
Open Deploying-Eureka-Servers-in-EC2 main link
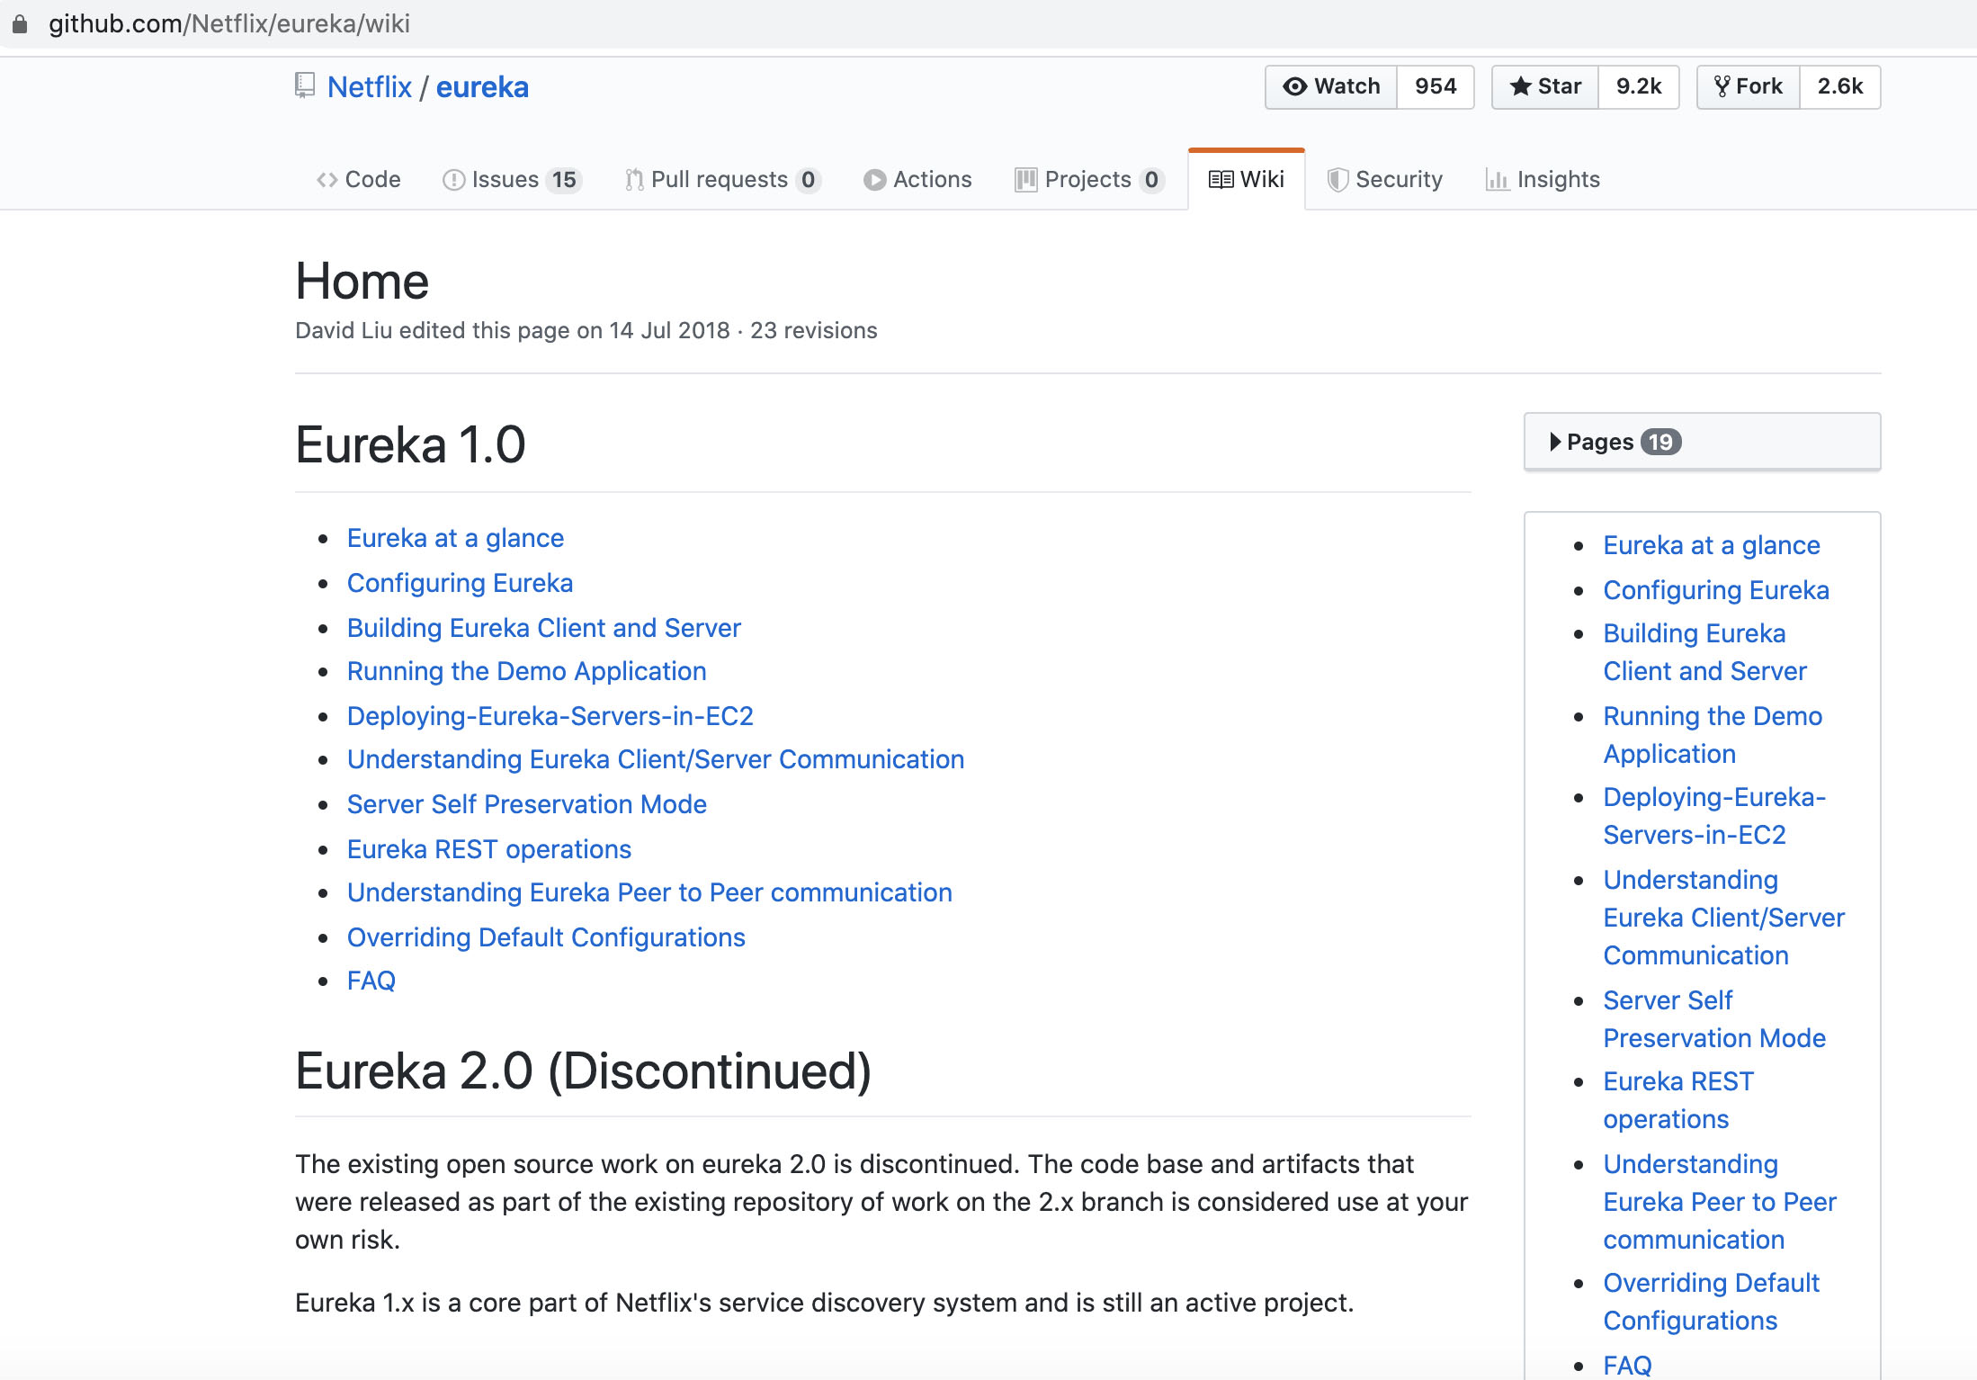pyautogui.click(x=550, y=716)
